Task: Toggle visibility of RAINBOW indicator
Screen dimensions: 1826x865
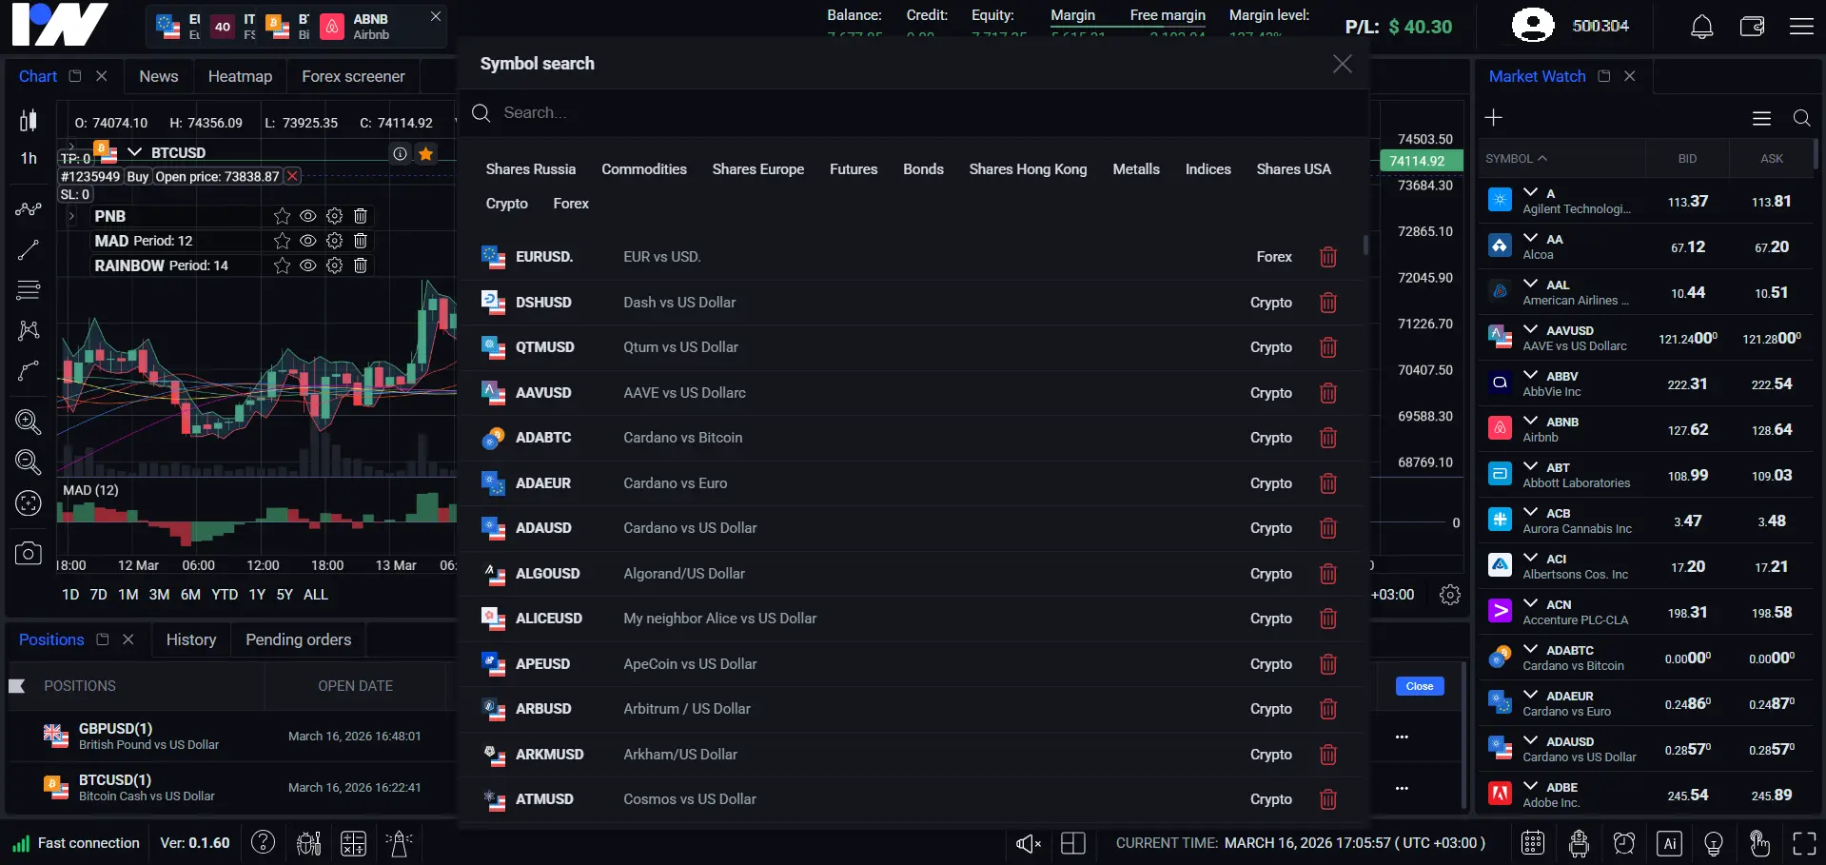Action: (x=308, y=265)
